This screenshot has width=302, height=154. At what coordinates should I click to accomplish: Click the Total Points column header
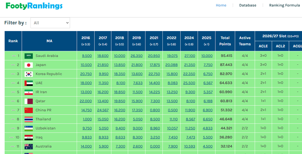[x=225, y=41]
